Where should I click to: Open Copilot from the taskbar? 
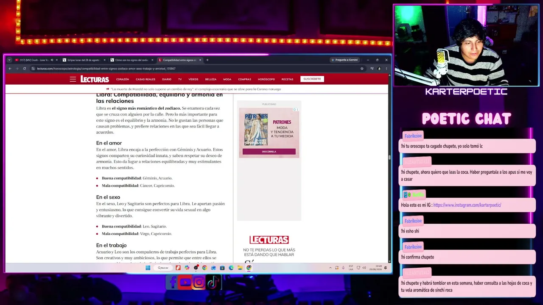(187, 268)
